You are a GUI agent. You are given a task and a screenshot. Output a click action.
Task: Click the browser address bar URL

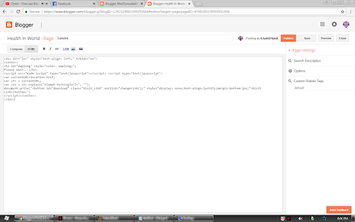(136, 12)
